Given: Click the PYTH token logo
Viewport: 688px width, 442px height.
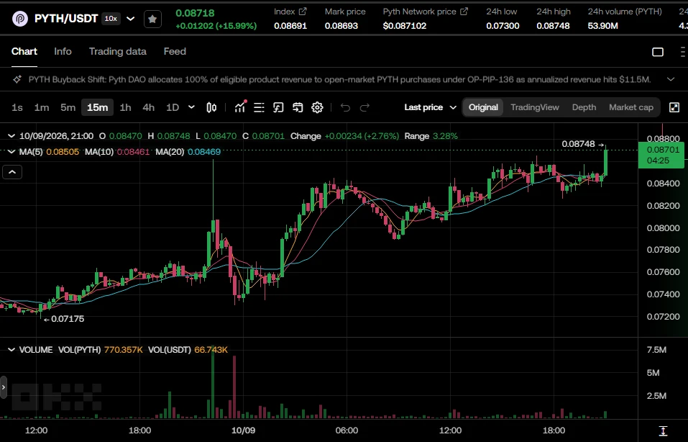Looking at the screenshot, I should pos(20,19).
